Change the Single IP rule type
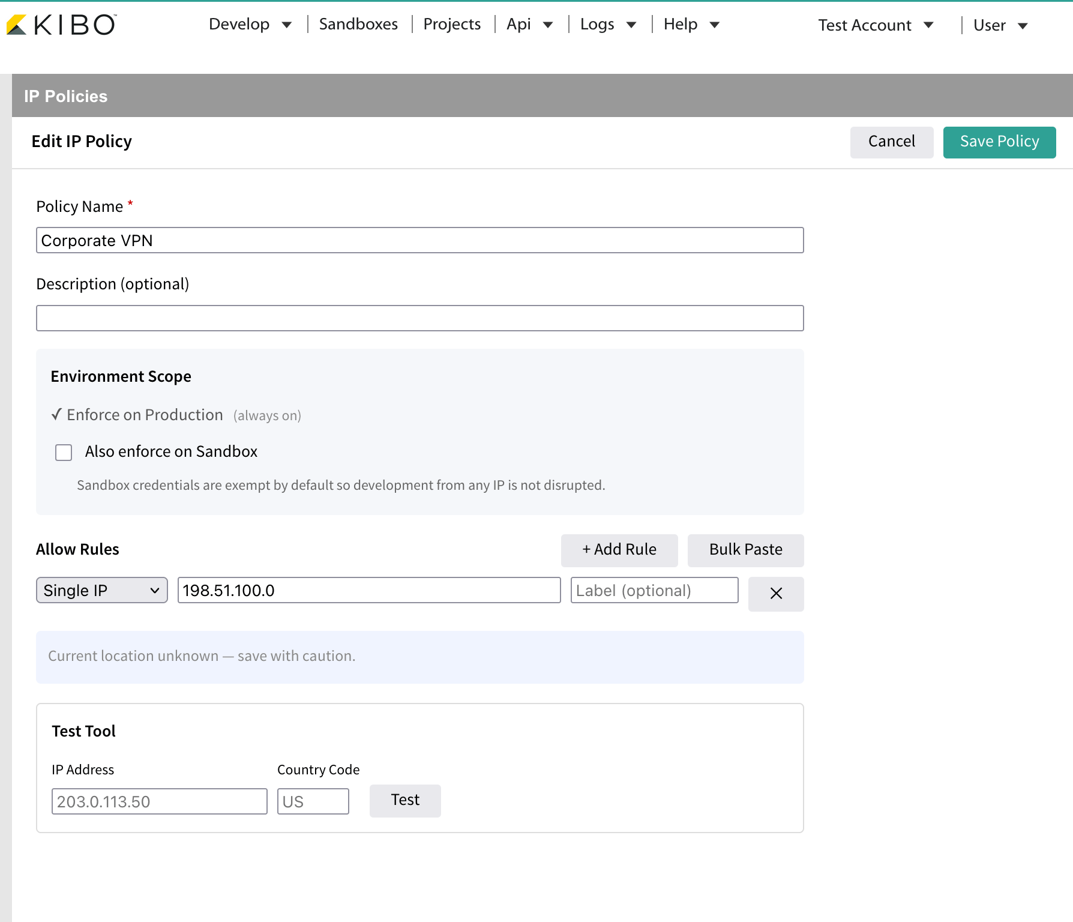The width and height of the screenshot is (1073, 922). (x=102, y=590)
